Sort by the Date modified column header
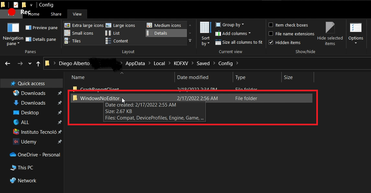Viewport: 371px width, 193px height. [193, 77]
